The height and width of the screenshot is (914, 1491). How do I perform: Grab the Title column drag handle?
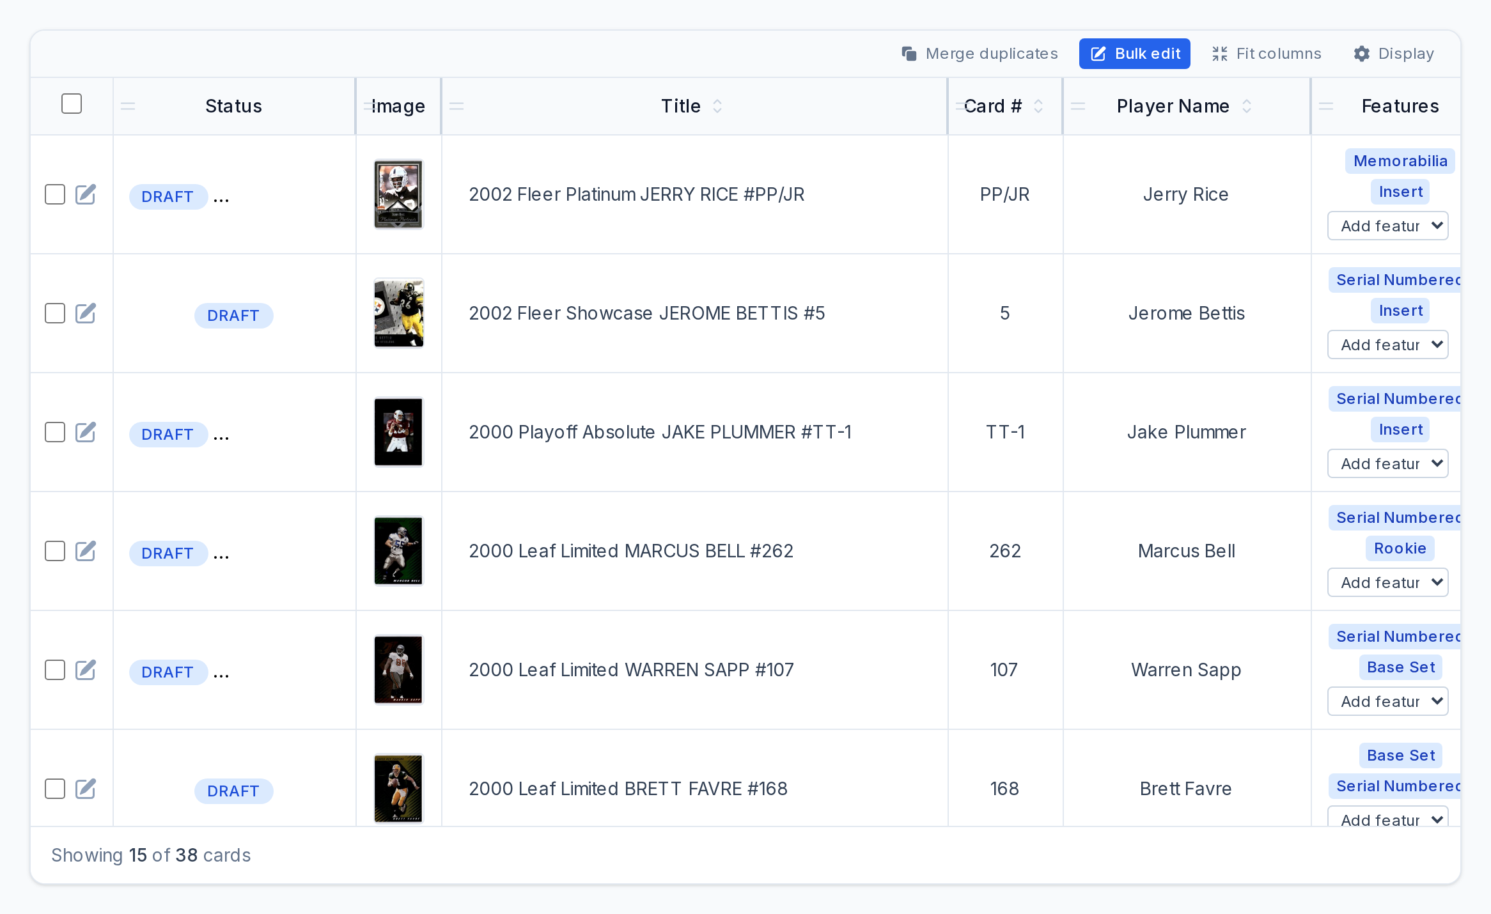(457, 106)
